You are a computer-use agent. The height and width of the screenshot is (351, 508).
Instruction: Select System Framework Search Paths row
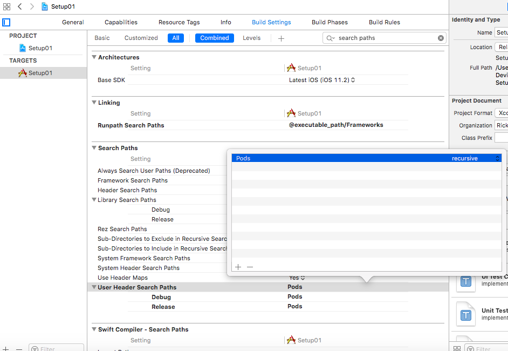click(144, 258)
